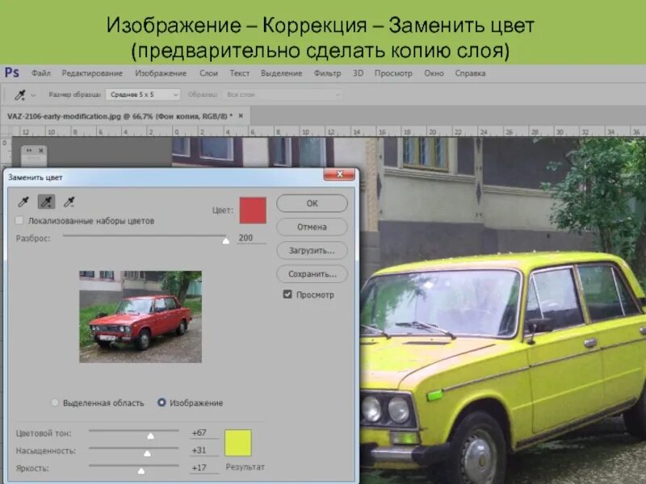The width and height of the screenshot is (646, 484).
Task: Open the Изображение menu
Action: click(161, 73)
